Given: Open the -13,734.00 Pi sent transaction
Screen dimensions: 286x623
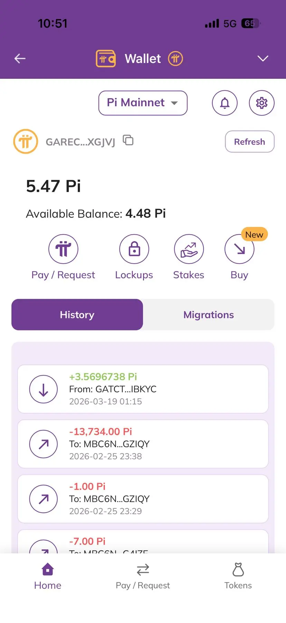Looking at the screenshot, I should pos(143,444).
